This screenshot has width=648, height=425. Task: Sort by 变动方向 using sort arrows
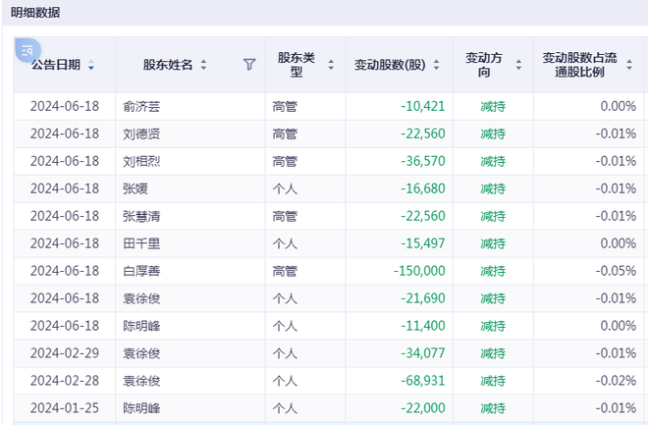click(x=516, y=66)
